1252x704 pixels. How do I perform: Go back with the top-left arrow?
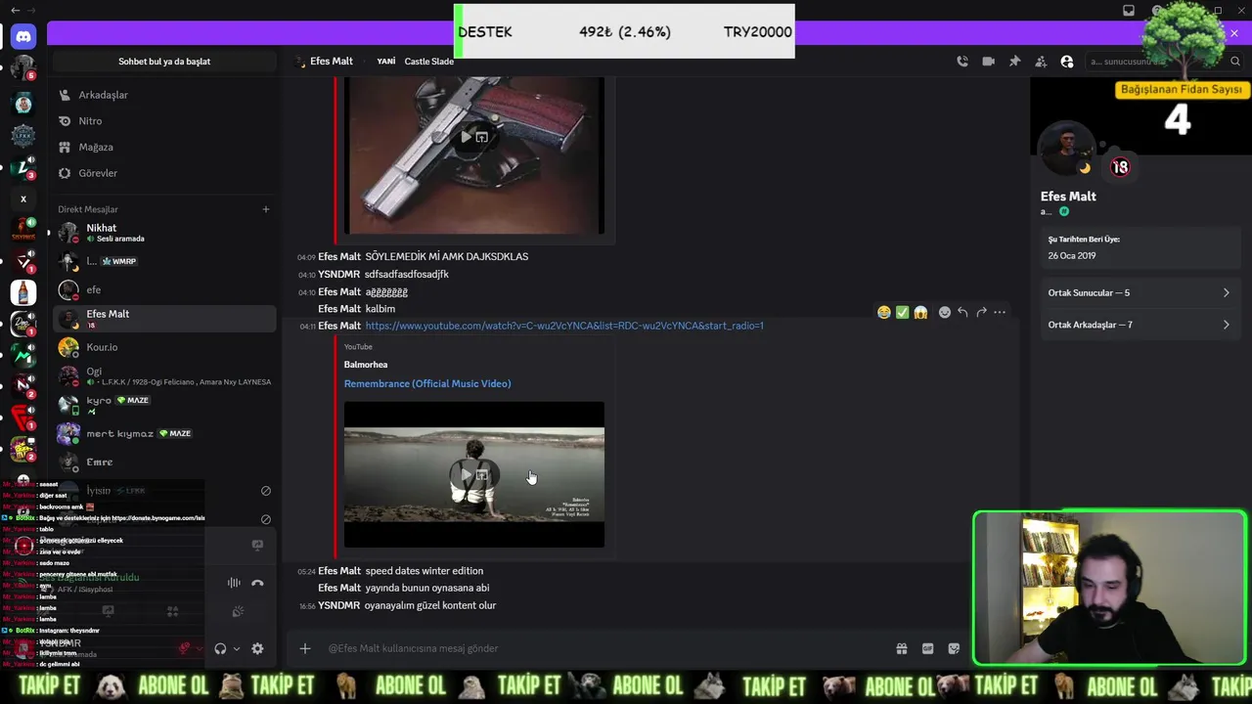click(x=15, y=10)
